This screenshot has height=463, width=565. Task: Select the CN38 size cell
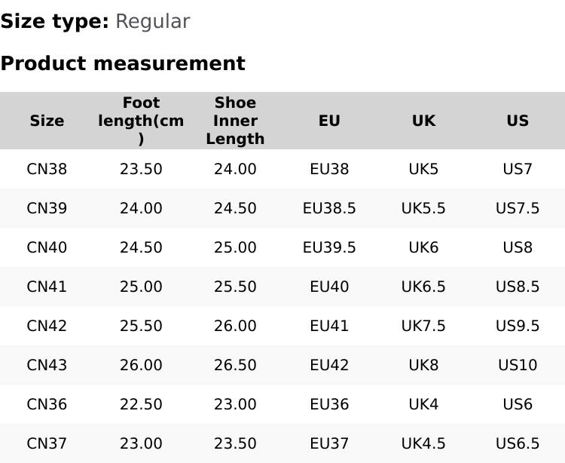[x=47, y=169]
